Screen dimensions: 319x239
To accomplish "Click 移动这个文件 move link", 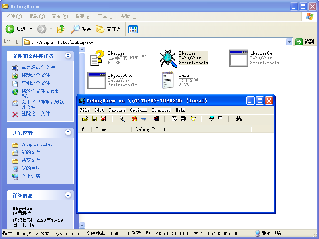I will 35,75.
